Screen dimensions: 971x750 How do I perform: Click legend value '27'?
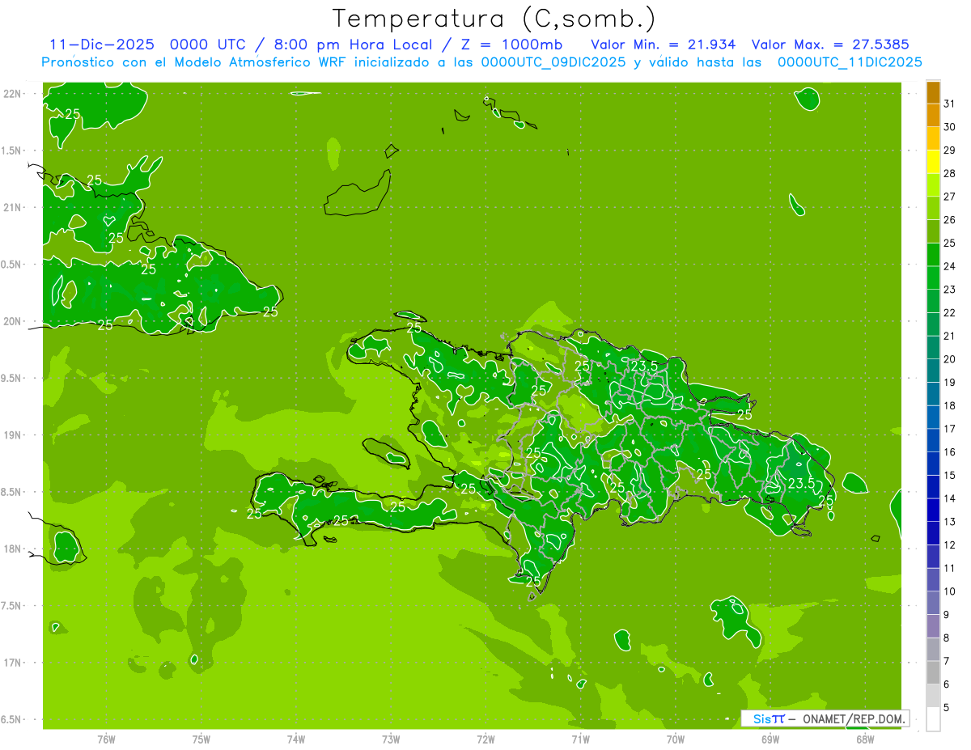[x=950, y=197]
